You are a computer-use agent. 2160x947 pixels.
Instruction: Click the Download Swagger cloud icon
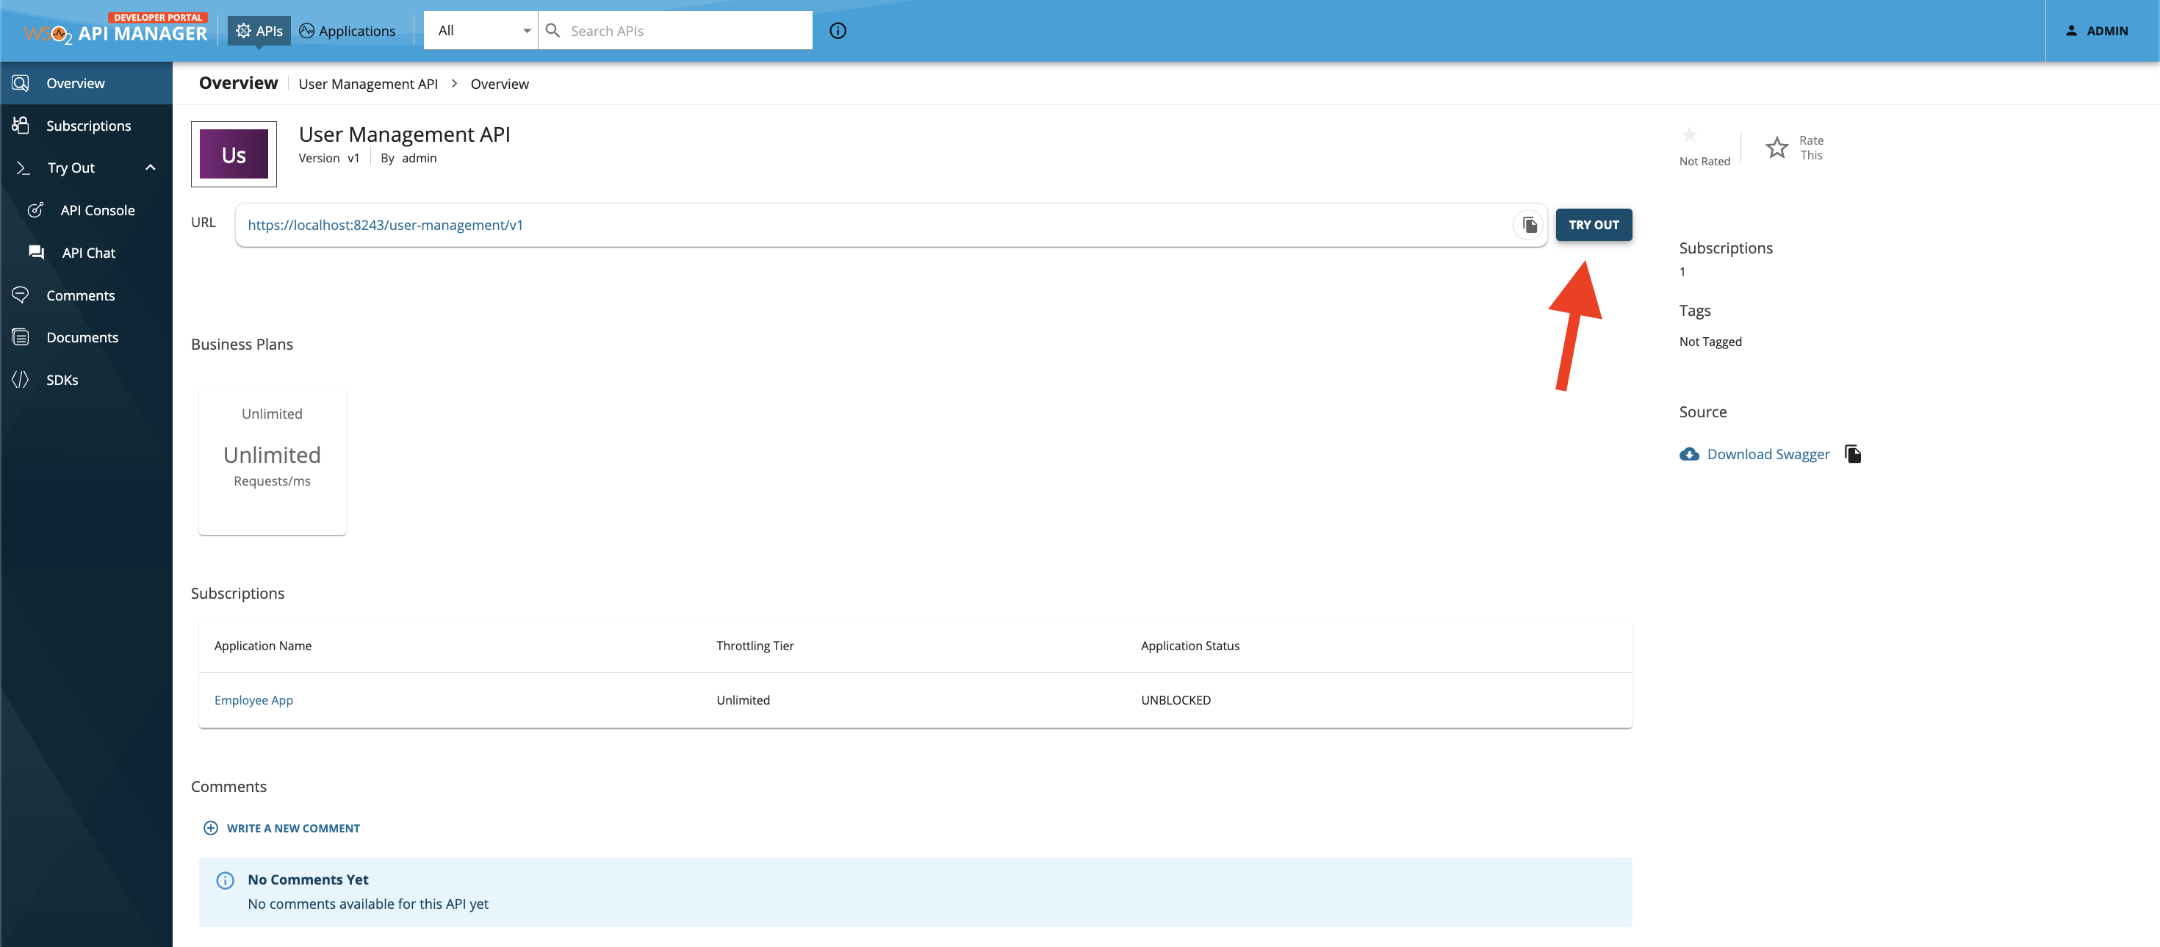(x=1689, y=454)
